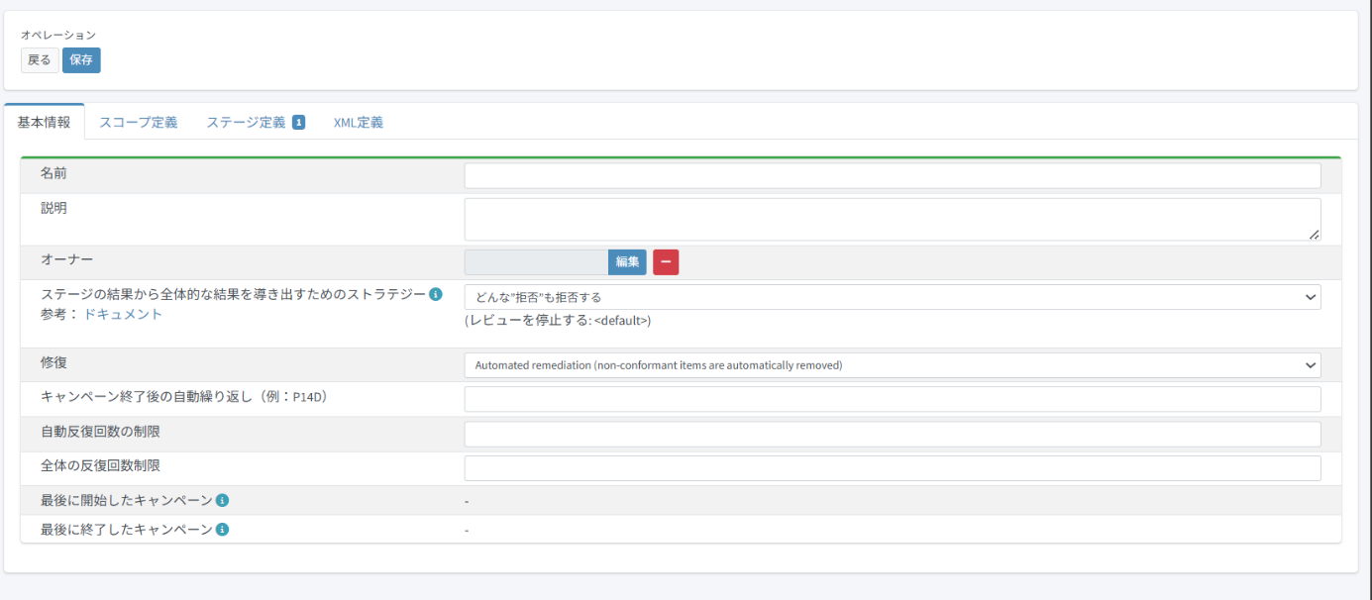Click the オーナー value field
The height and width of the screenshot is (600, 1372).
coord(536,262)
